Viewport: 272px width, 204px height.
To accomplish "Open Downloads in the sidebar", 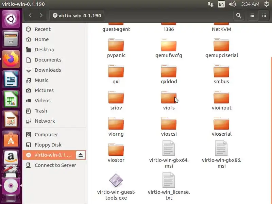I will [54, 70].
